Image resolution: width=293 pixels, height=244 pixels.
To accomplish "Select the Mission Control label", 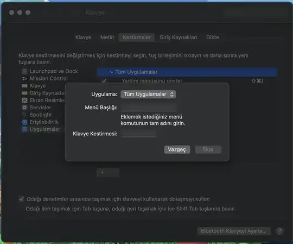I will pos(49,79).
